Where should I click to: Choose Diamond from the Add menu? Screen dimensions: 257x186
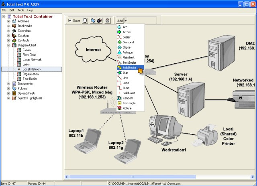click(x=131, y=42)
